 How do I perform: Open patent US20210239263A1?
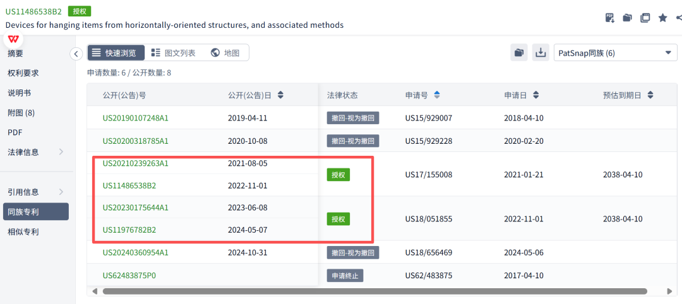click(135, 163)
